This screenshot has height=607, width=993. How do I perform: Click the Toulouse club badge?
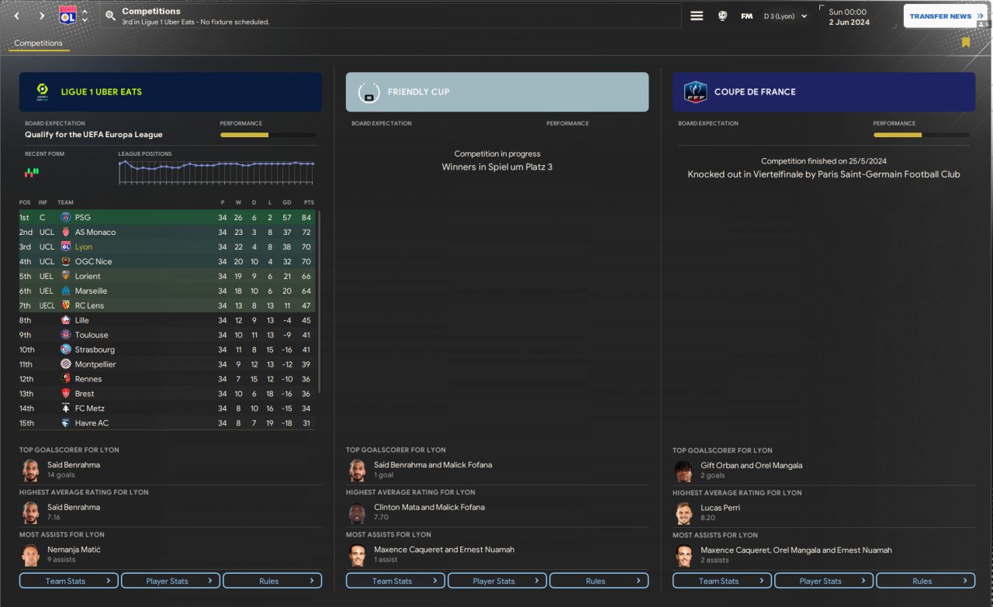tap(66, 335)
